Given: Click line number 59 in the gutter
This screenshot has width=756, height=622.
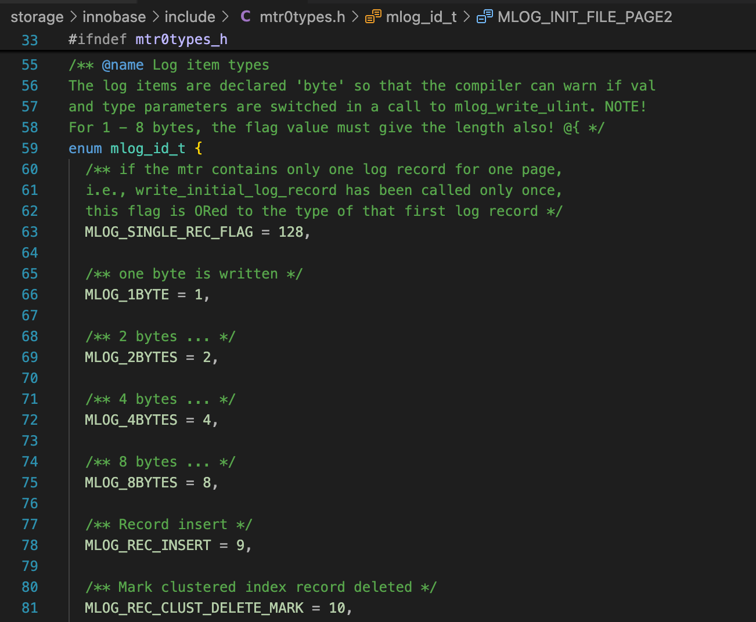Looking at the screenshot, I should [30, 149].
